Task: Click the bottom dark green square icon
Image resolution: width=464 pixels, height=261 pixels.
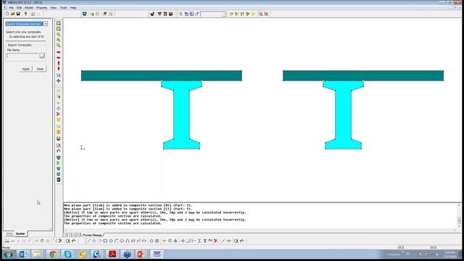Action: (59, 180)
